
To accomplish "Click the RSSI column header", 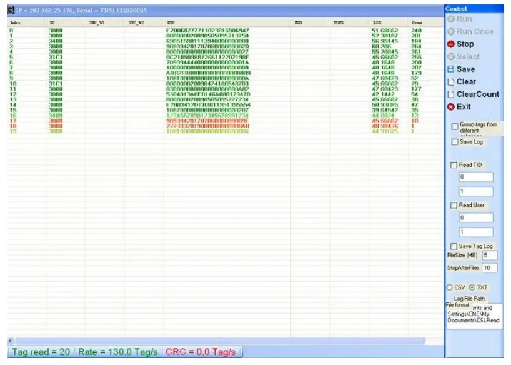I will pos(388,23).
